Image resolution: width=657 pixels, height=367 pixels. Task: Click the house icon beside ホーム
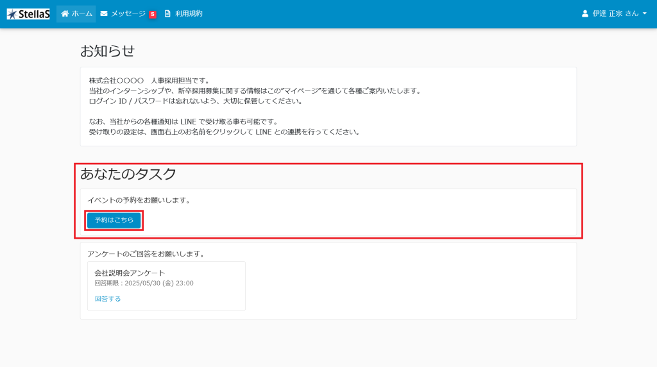coord(65,13)
